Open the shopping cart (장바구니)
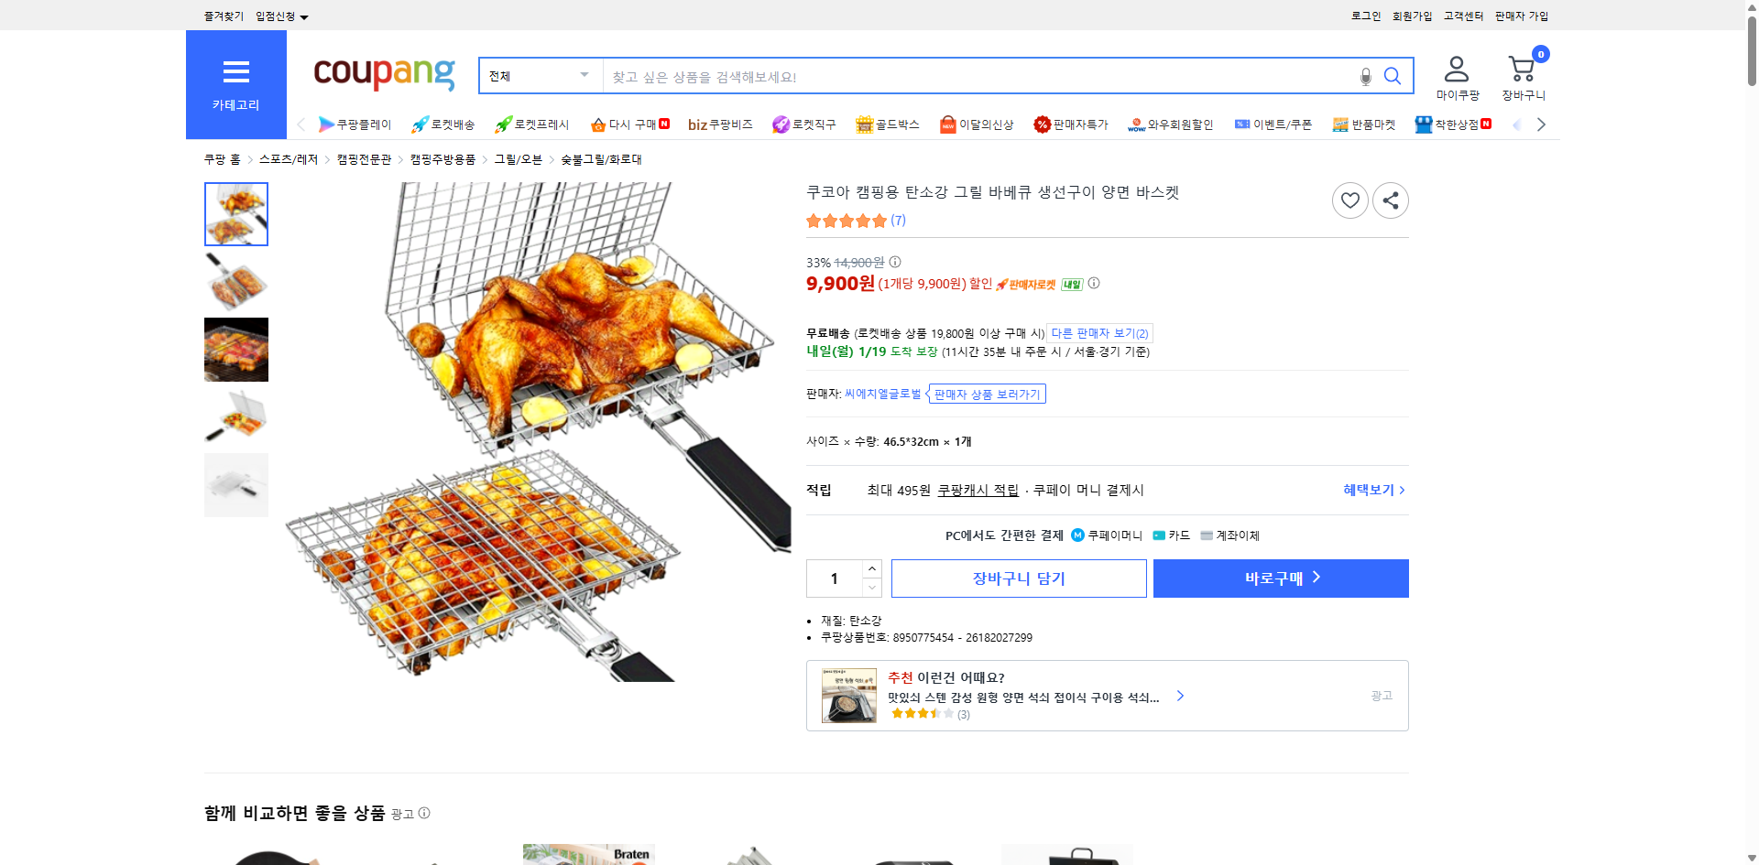 click(1521, 67)
